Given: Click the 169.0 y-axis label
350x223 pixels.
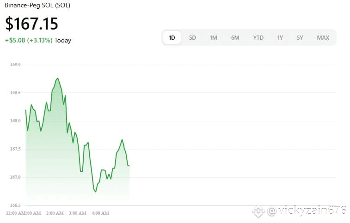Looking at the screenshot, I should tap(15, 65).
